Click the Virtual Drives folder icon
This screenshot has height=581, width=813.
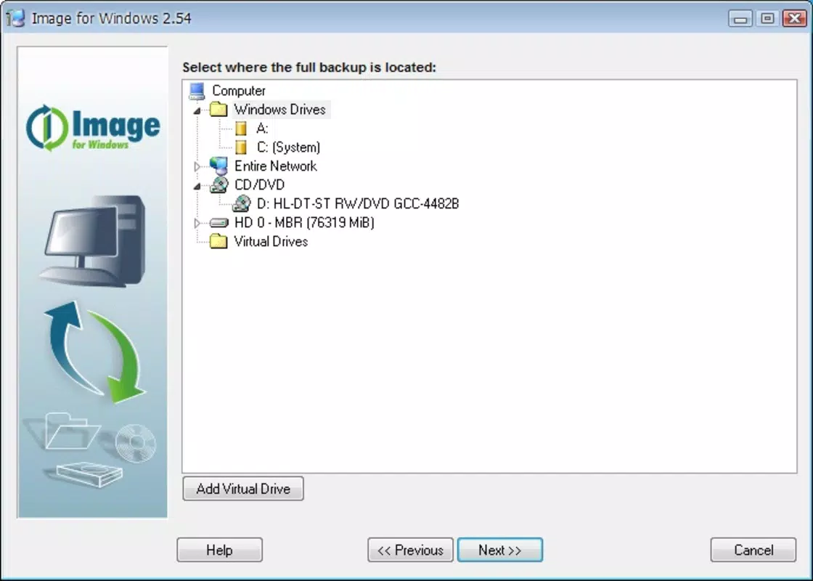pyautogui.click(x=218, y=242)
